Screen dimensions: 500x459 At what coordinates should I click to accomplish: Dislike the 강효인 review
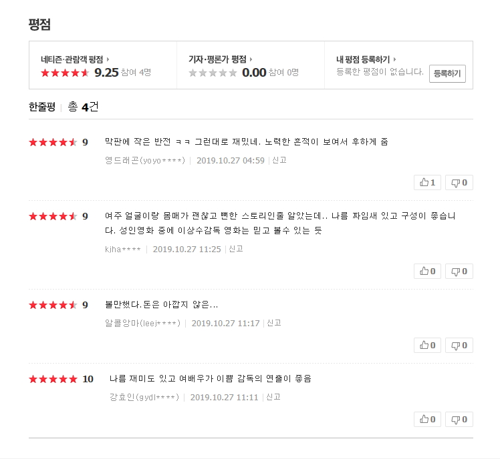pyautogui.click(x=459, y=419)
